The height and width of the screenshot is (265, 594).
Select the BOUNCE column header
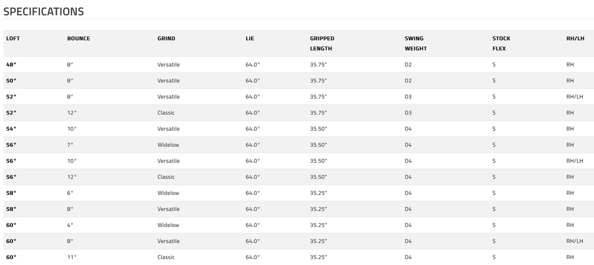click(x=79, y=39)
